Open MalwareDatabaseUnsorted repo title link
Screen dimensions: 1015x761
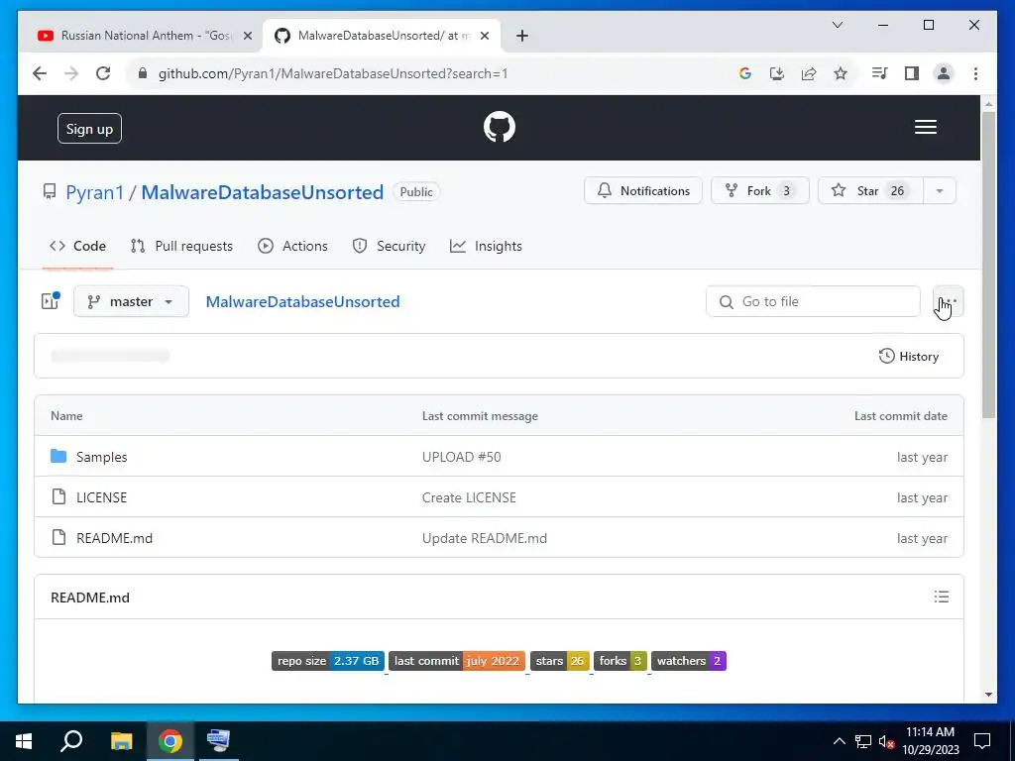pyautogui.click(x=262, y=192)
